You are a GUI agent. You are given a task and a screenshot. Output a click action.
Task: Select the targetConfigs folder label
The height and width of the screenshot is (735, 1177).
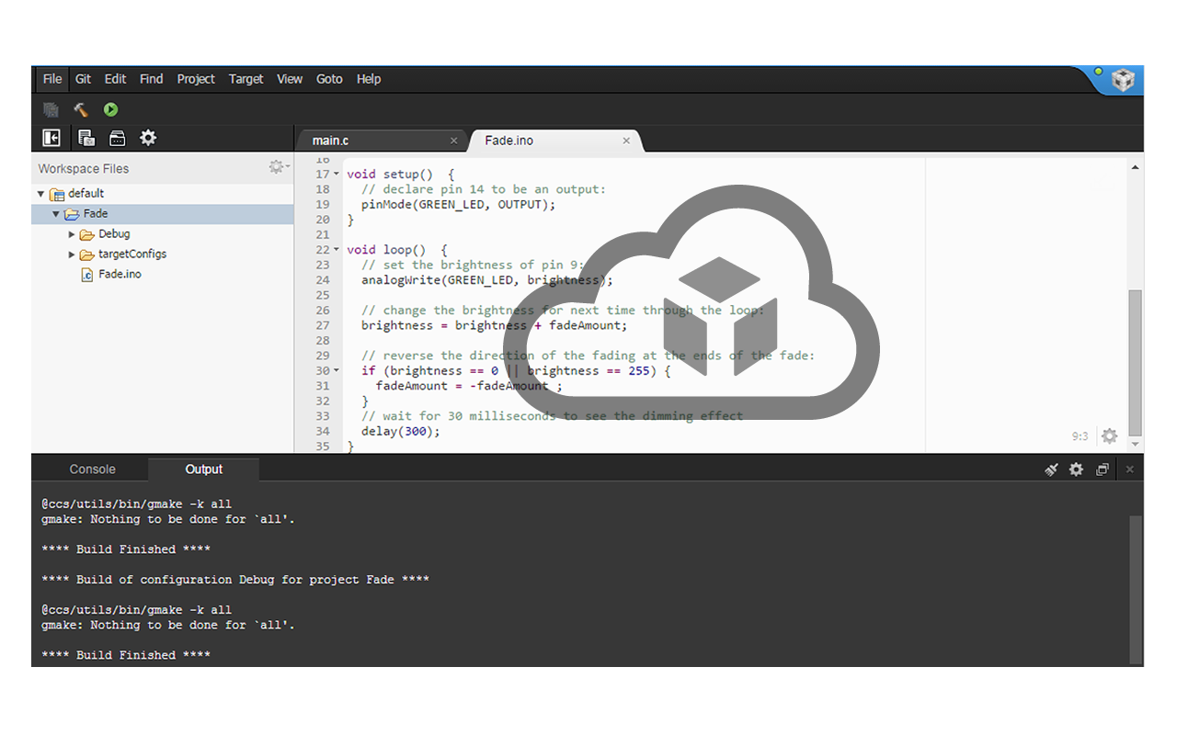pos(132,254)
